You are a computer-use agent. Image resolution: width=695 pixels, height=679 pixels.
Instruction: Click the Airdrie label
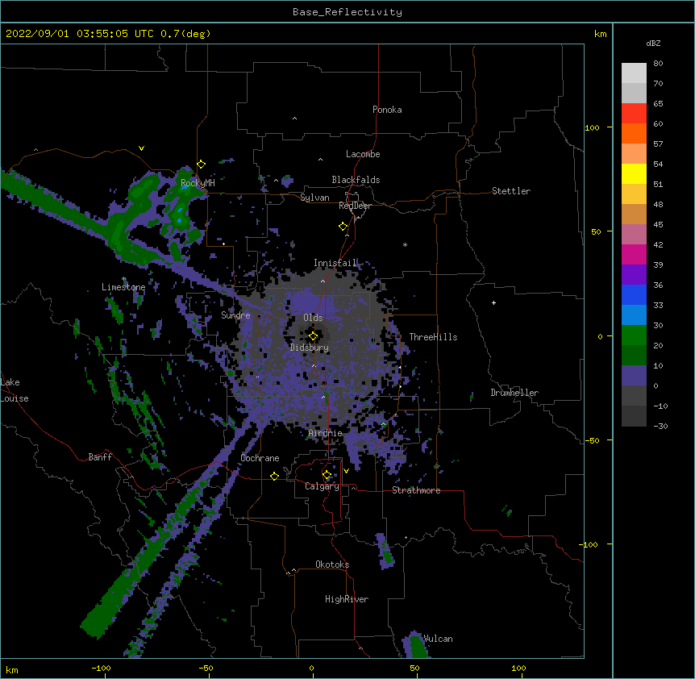coord(326,433)
